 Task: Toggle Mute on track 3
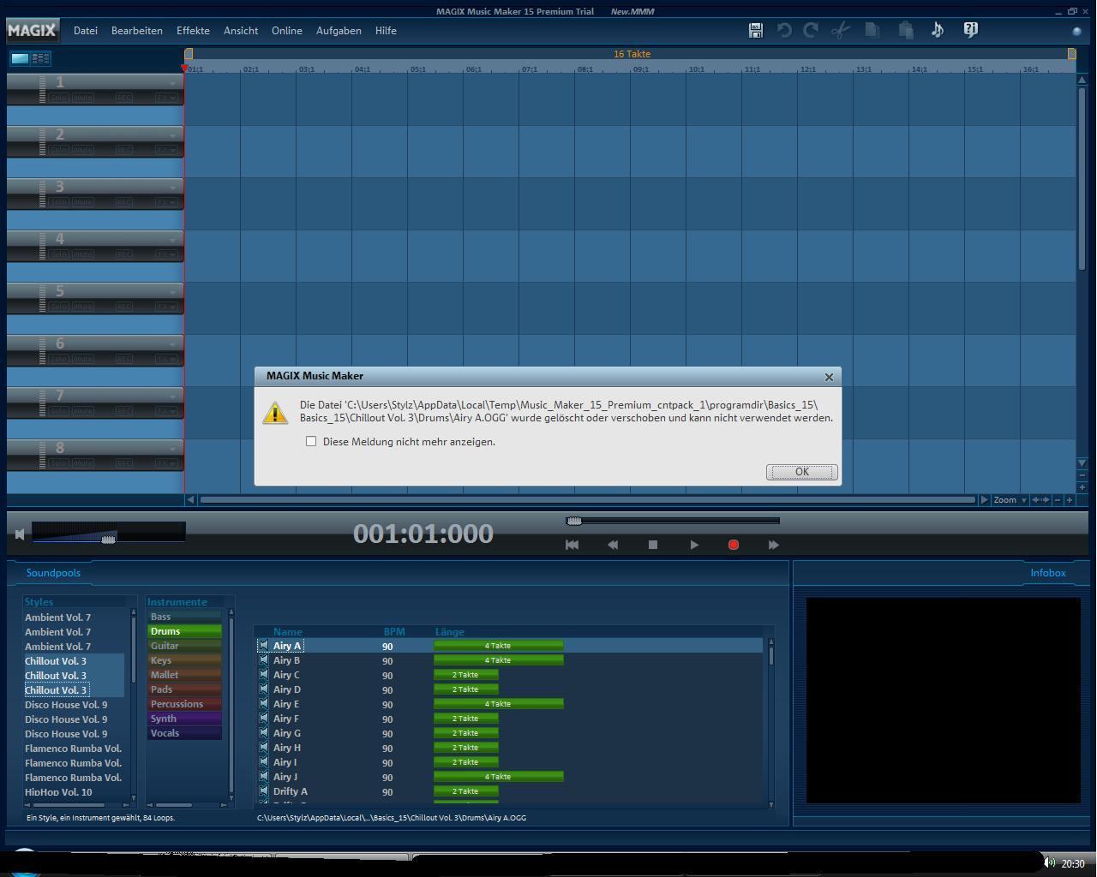82,202
